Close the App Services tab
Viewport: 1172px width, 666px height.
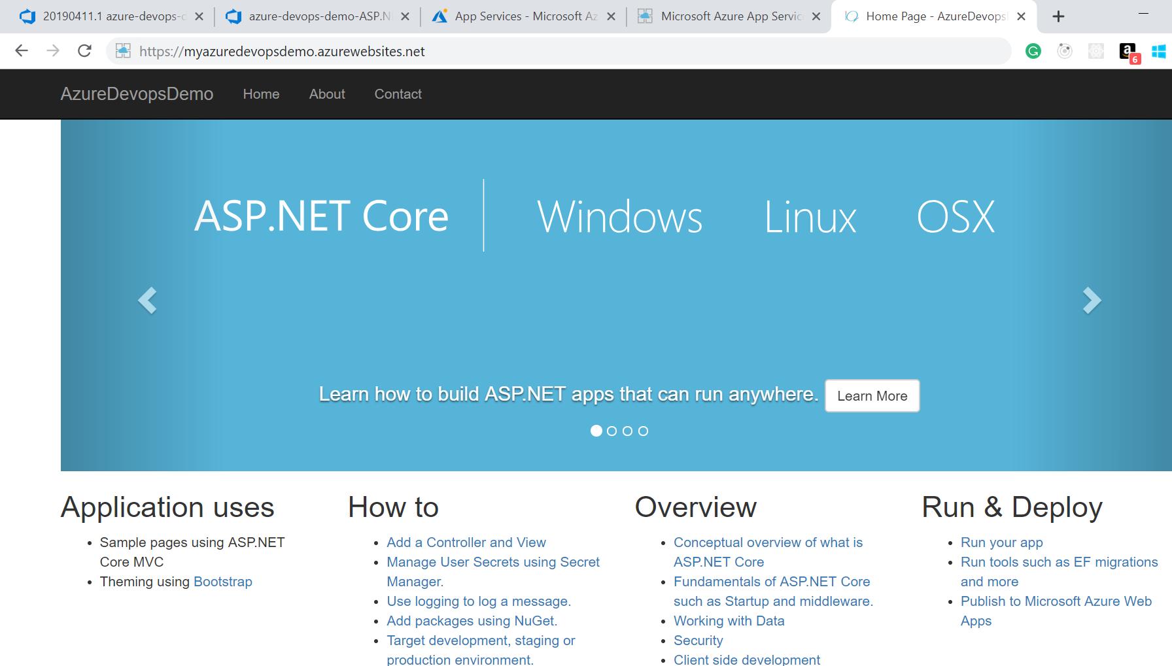[611, 16]
